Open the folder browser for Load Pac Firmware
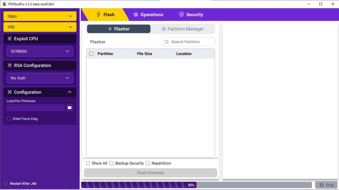Viewport: 339px width, 190px height. tap(70, 107)
